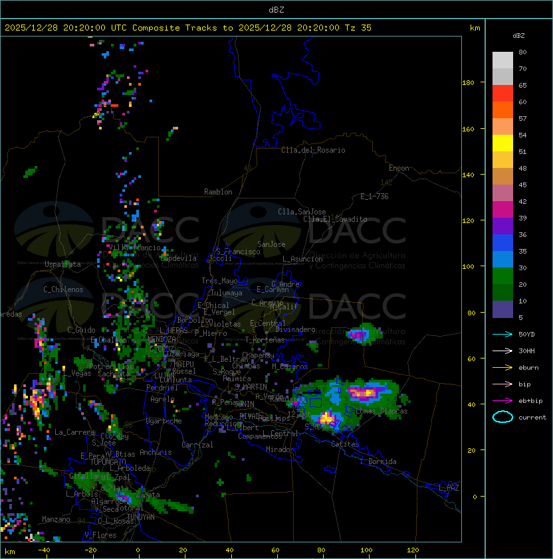Click the 'TUNUYAN' city label
This screenshot has height=559, width=553.
click(x=141, y=517)
